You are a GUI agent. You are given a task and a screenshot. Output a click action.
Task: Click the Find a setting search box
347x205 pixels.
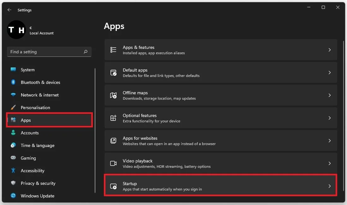pyautogui.click(x=49, y=52)
